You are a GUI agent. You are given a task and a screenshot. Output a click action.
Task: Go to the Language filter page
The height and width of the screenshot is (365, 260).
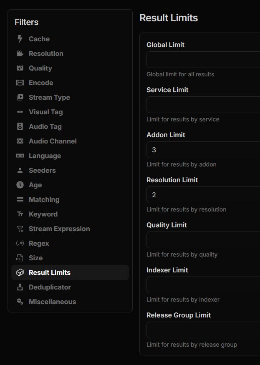point(45,156)
